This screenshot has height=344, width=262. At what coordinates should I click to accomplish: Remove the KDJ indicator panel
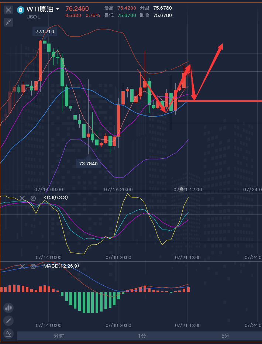(x=22, y=199)
